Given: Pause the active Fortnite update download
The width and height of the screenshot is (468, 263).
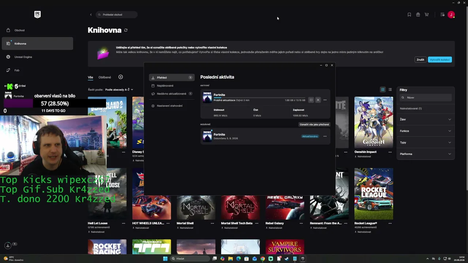Looking at the screenshot, I should point(311,100).
